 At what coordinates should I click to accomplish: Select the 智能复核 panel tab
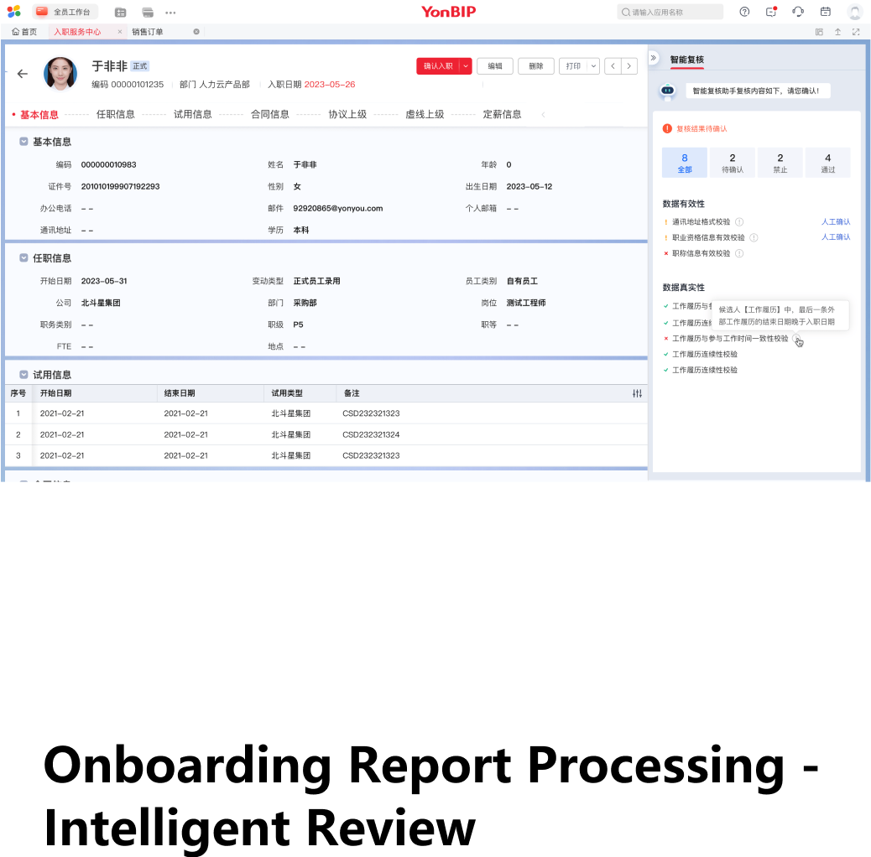[x=686, y=60]
